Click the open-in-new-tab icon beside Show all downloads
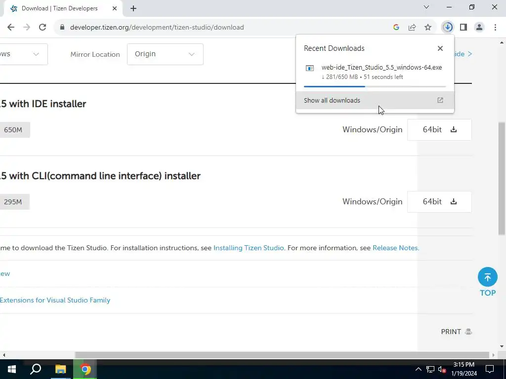 pos(440,100)
